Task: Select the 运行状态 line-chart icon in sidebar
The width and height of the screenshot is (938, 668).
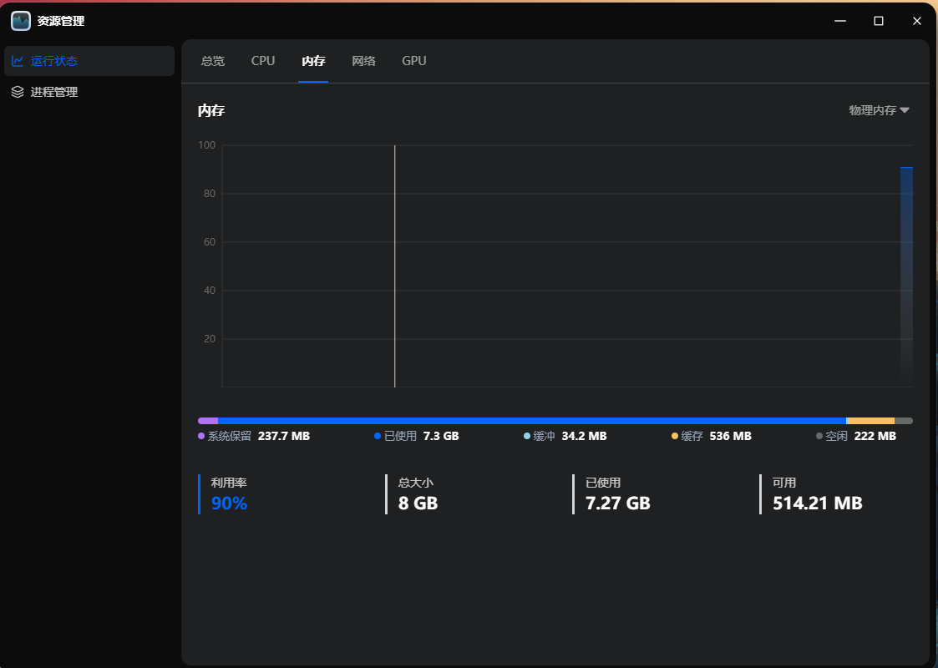Action: 18,60
